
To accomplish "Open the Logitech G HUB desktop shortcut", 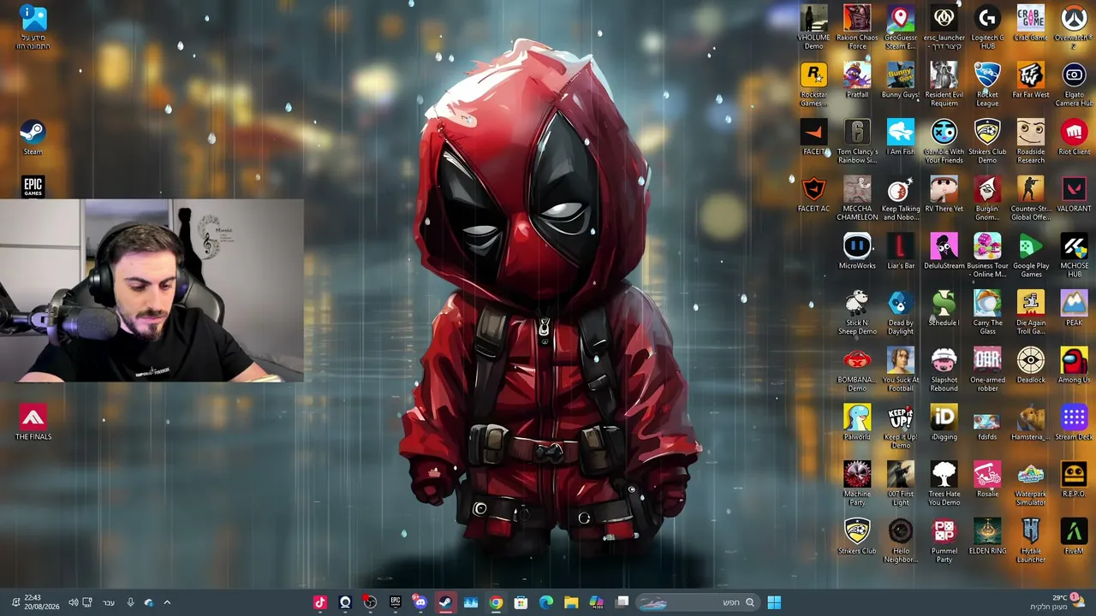I will tap(987, 27).
